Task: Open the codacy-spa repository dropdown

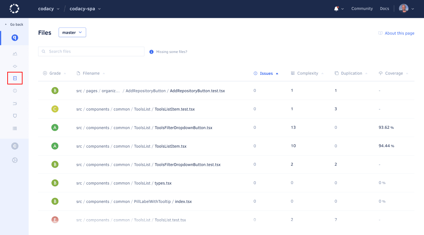Action: (x=85, y=9)
